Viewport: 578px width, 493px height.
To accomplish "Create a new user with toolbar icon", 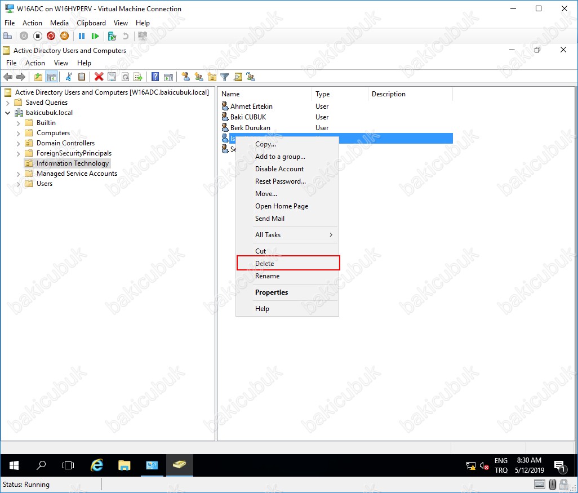I will click(186, 77).
